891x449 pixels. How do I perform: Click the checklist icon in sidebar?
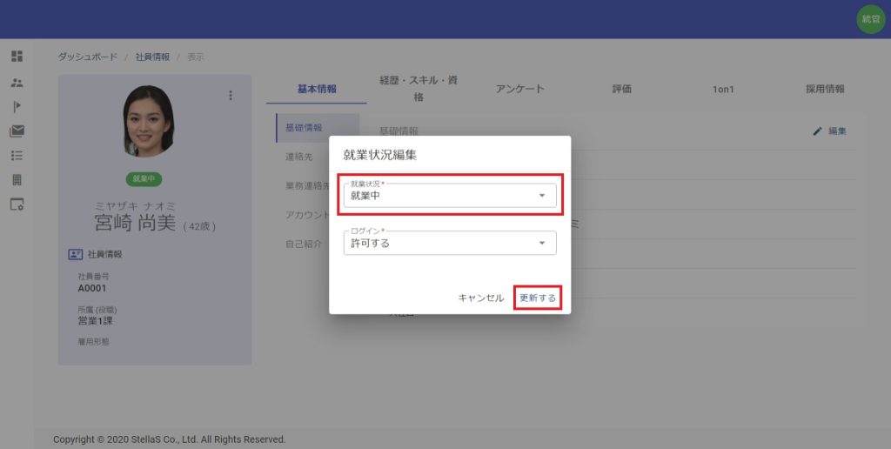click(x=17, y=156)
